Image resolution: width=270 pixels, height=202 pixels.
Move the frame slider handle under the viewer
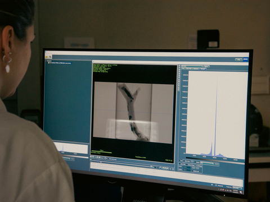(99, 161)
